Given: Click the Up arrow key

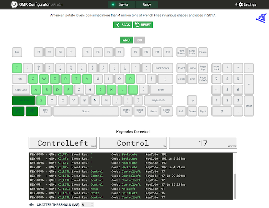Looking at the screenshot, I should pos(192,100).
